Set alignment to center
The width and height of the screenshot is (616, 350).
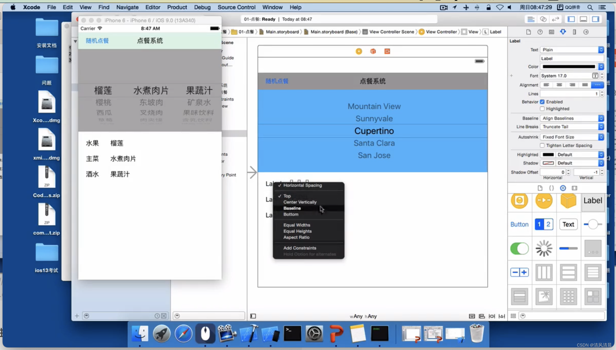[x=559, y=85]
